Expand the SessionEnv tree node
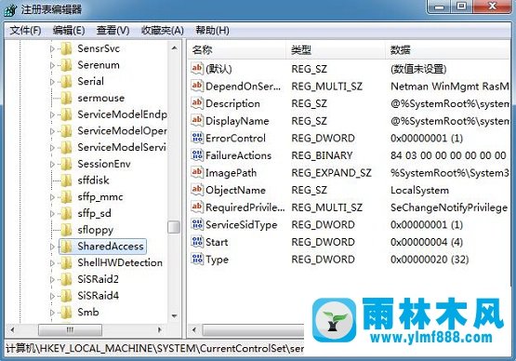Viewport: 516px width, 361px height. (x=52, y=164)
